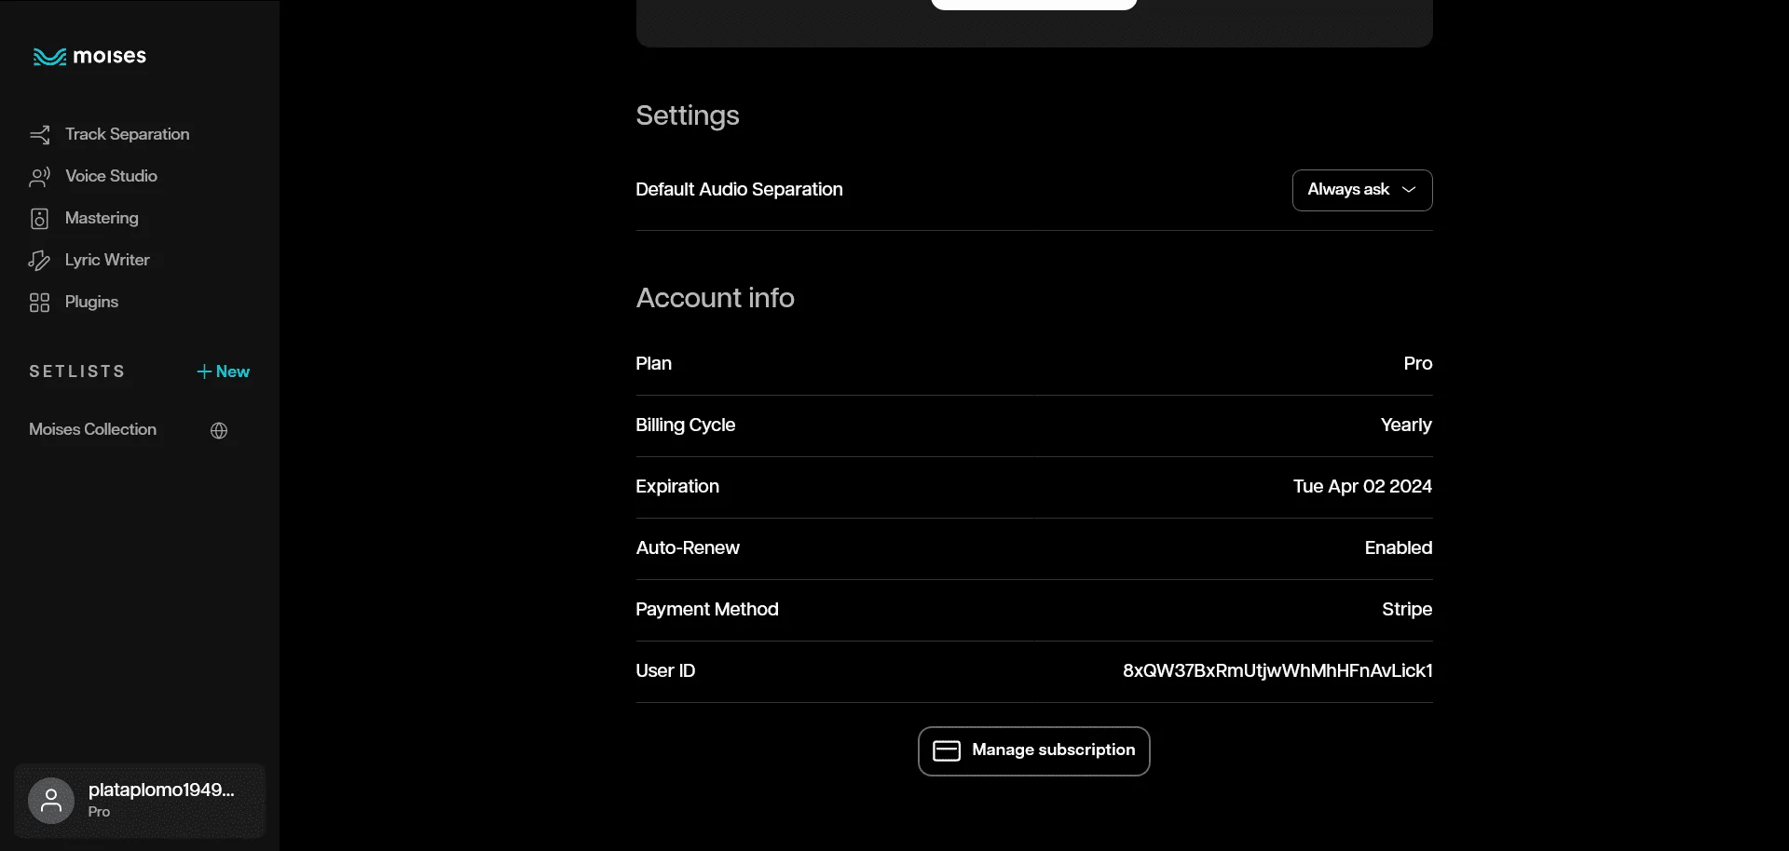The width and height of the screenshot is (1789, 851).
Task: Click the Auto-Renew label
Action: click(688, 548)
